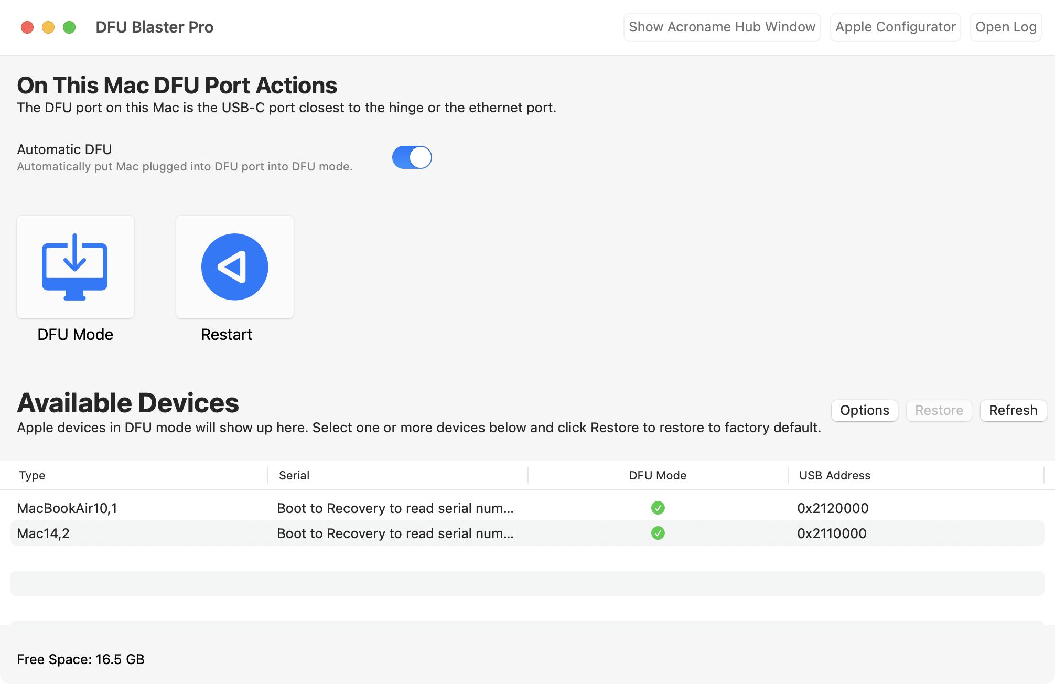Open the Open Log menu item
1055x684 pixels.
pyautogui.click(x=1006, y=28)
